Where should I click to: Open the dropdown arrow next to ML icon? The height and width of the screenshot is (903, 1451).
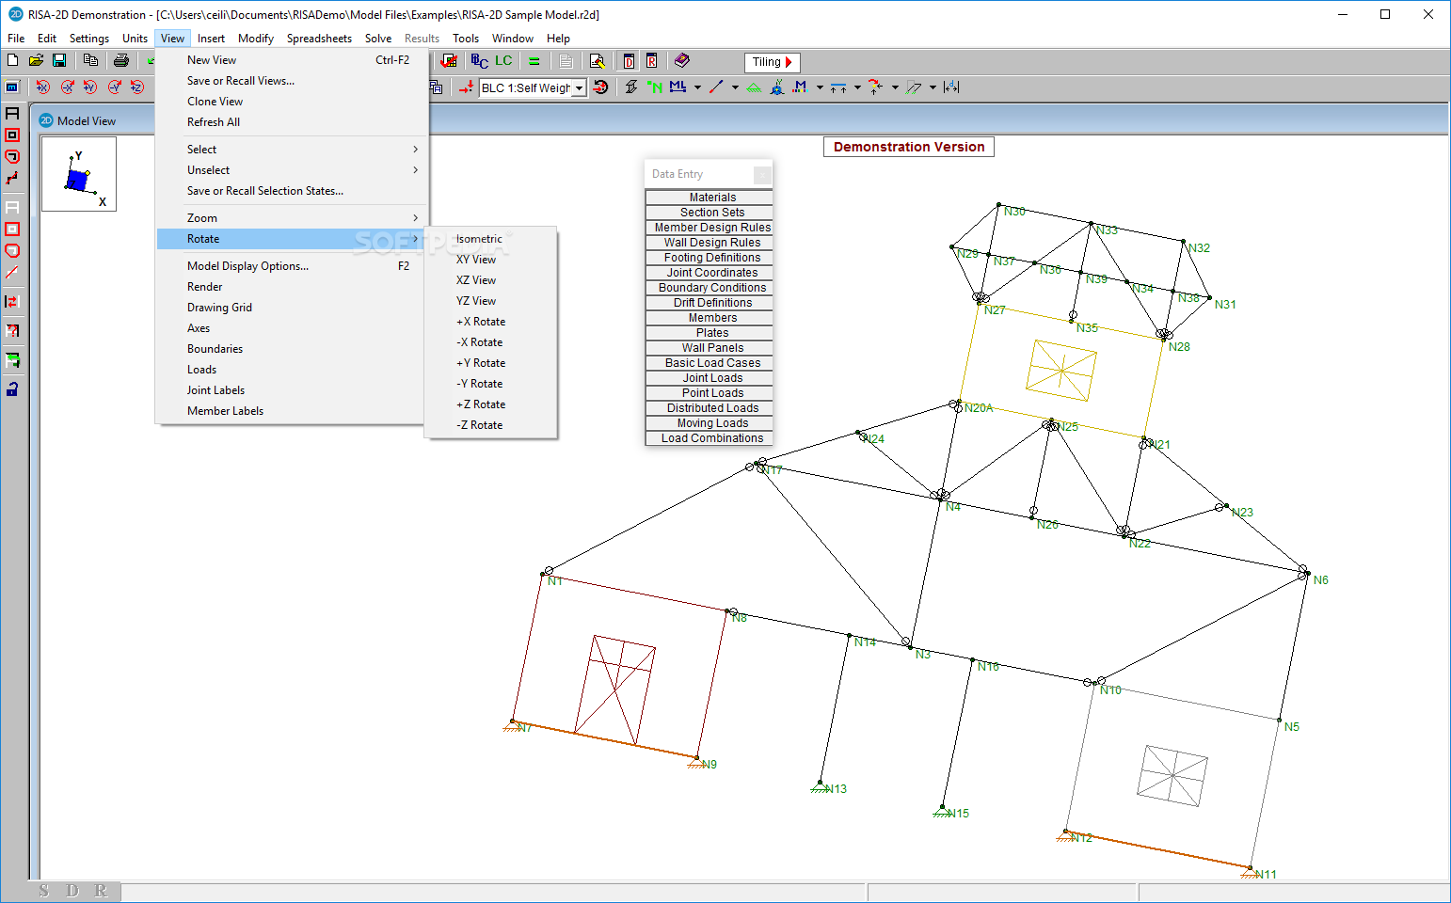tap(697, 87)
